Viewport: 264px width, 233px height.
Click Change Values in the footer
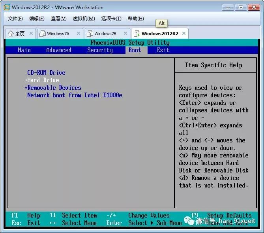(149, 216)
